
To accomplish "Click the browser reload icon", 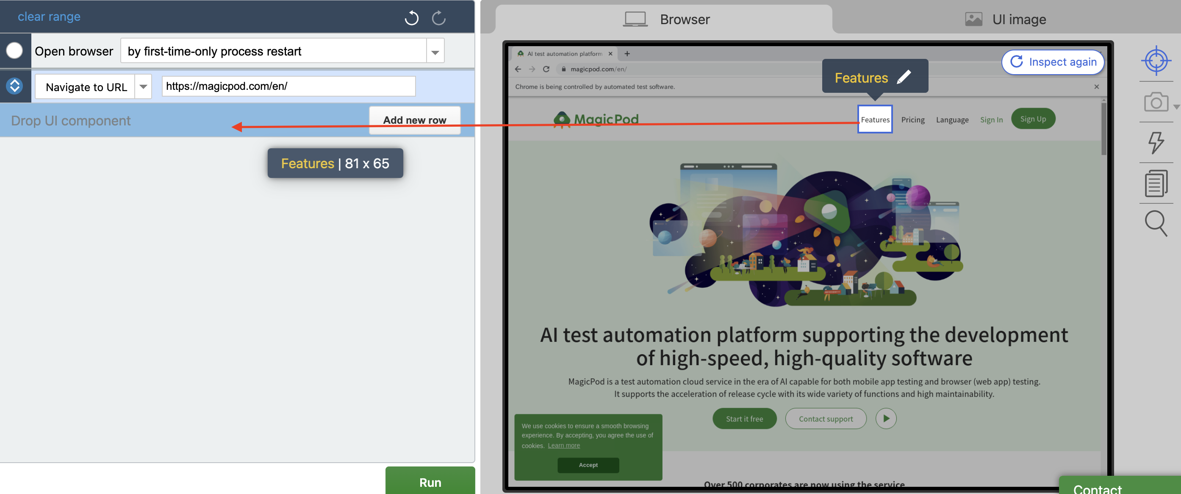I will coord(546,69).
